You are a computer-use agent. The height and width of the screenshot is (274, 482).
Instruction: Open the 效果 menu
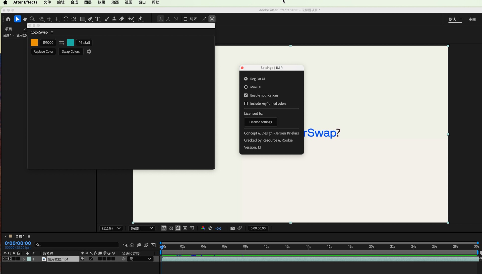(101, 2)
